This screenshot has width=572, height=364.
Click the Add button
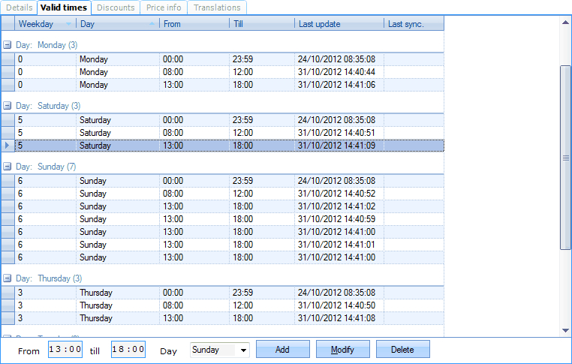(282, 350)
